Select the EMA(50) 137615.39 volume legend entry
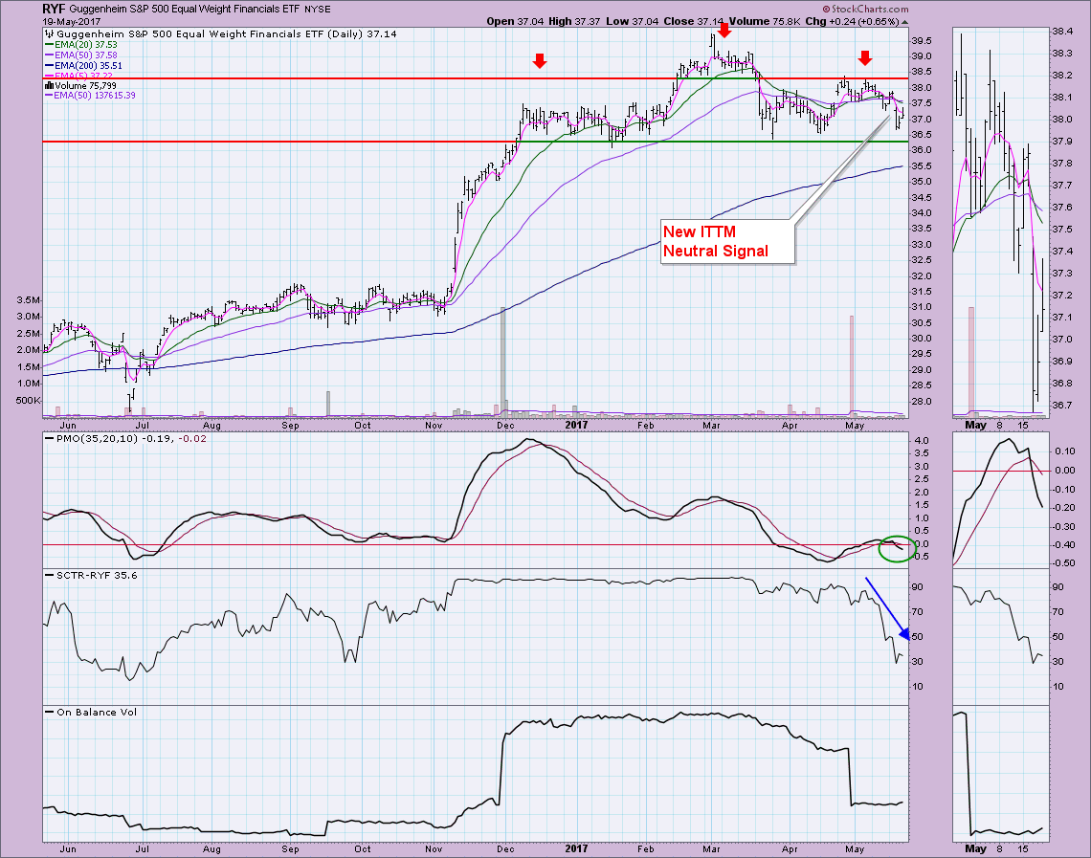 [x=90, y=96]
